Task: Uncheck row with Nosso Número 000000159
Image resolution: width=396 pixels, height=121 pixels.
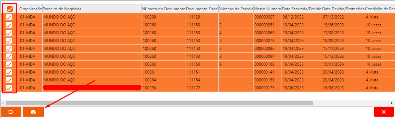Action: [x=9, y=80]
